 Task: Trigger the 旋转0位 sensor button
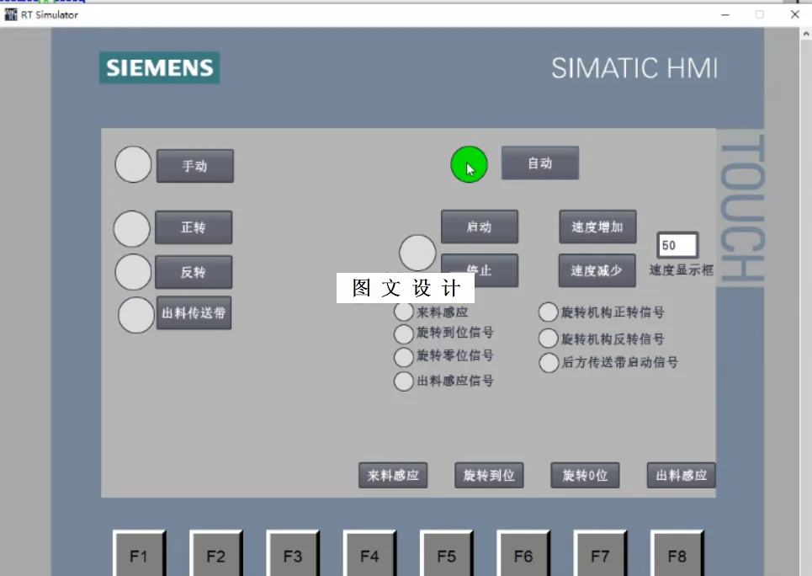click(585, 475)
